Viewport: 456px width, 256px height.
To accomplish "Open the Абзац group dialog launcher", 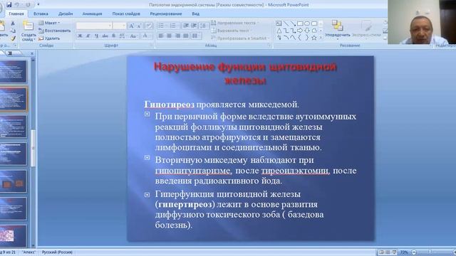I will tap(269, 46).
